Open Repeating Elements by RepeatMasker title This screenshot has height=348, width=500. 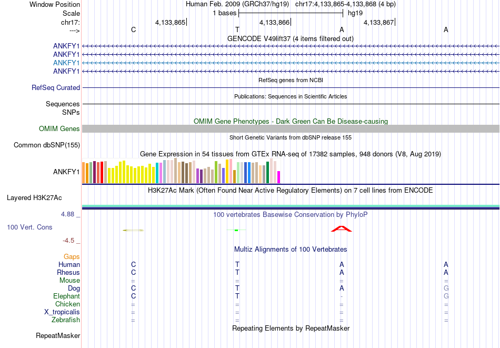tap(291, 328)
